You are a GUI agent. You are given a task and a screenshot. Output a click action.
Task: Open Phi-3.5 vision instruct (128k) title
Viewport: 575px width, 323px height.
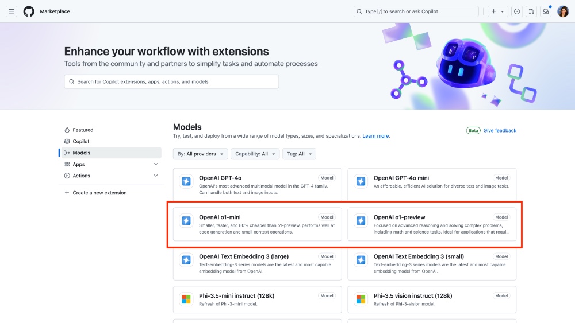point(412,296)
